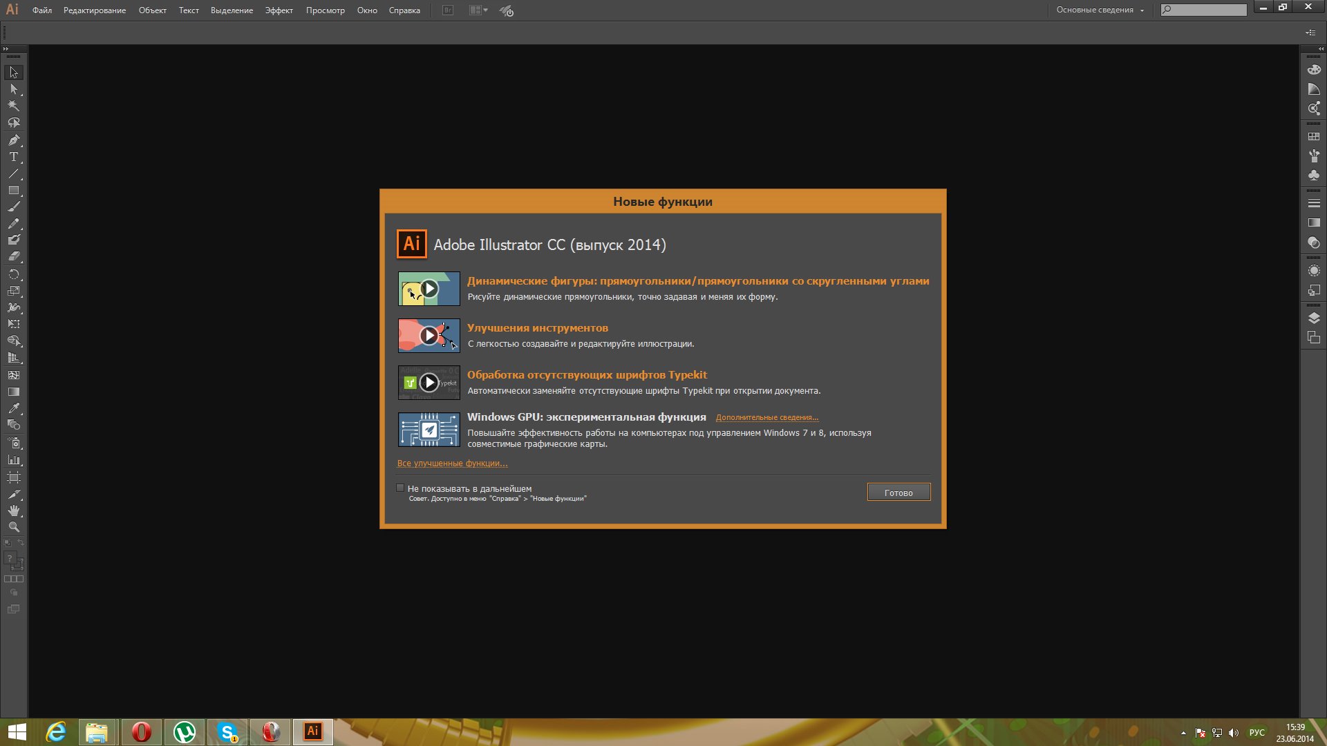Open the Gradient panel in right dock
This screenshot has width=1327, height=746.
(1314, 223)
